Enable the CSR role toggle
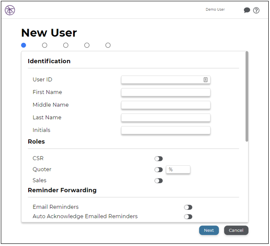270x246 pixels. (158, 158)
